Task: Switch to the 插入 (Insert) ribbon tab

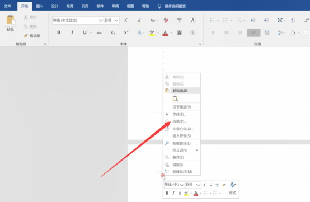Action: [x=40, y=6]
